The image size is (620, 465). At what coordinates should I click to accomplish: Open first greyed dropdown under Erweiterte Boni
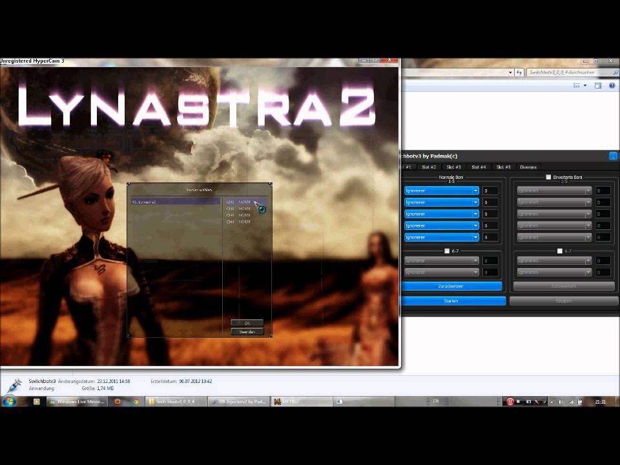554,191
